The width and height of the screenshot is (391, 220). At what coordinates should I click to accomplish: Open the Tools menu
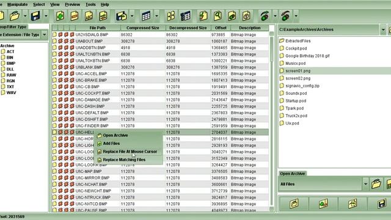click(90, 4)
